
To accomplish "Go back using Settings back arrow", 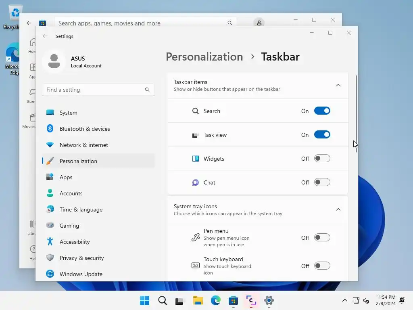I will [45, 36].
